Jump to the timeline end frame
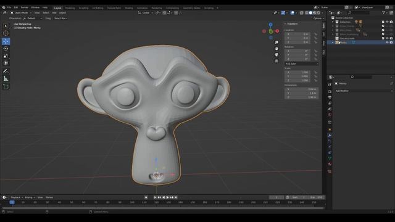This screenshot has height=222, width=395. (x=176, y=197)
